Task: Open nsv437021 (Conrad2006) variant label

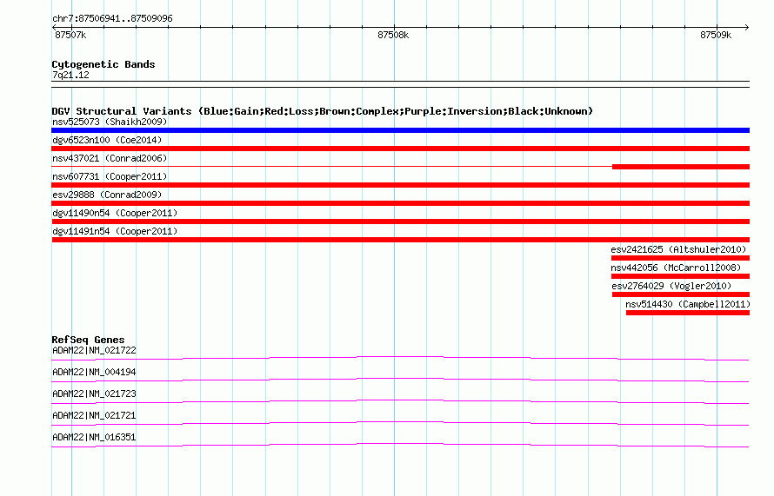Action: [110, 158]
